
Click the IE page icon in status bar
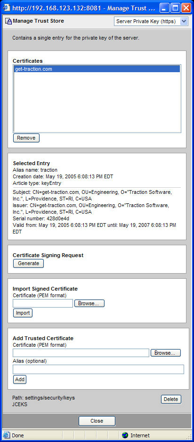[x=7, y=435]
